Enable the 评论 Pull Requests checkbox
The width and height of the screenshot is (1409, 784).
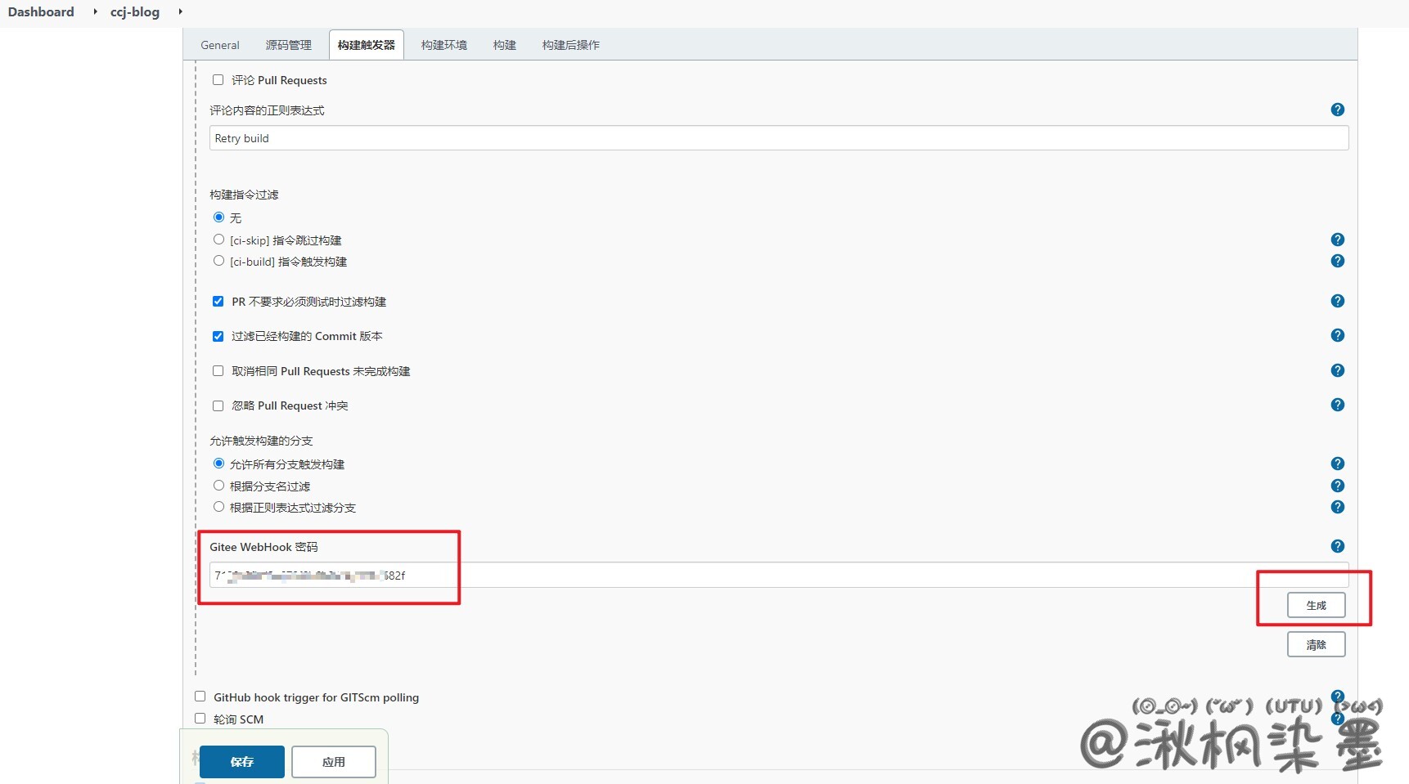tap(218, 80)
